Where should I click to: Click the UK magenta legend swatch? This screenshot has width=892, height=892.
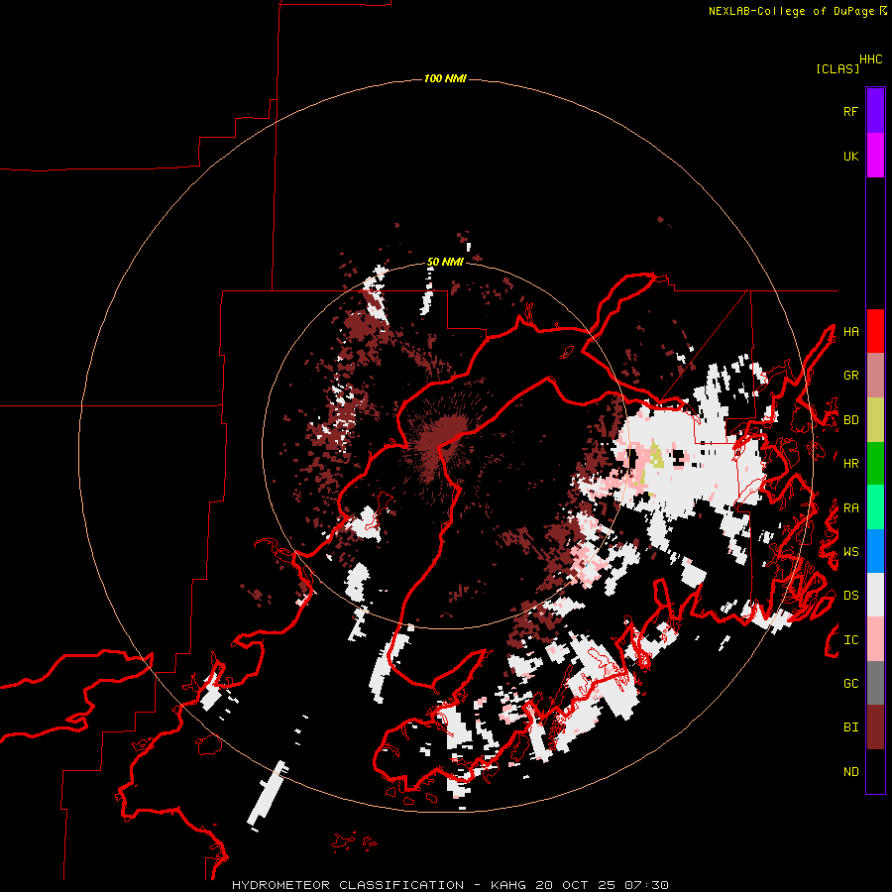click(x=875, y=156)
